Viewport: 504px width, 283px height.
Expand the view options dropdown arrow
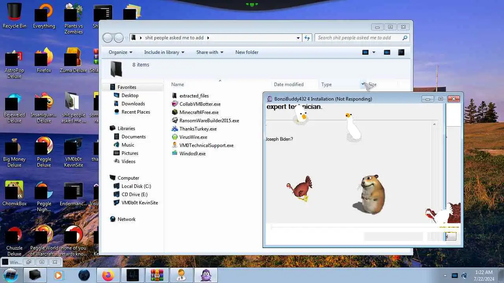(374, 52)
